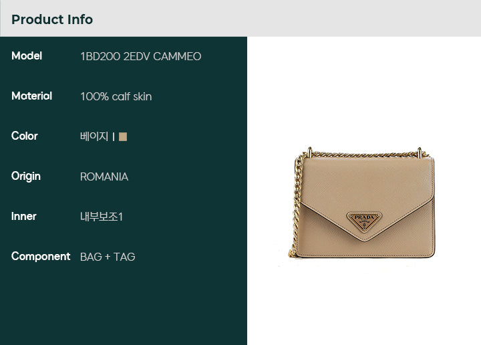481x345 pixels.
Task: Select the model number 1BD200 2EDV CAMMEO
Action: pos(141,56)
